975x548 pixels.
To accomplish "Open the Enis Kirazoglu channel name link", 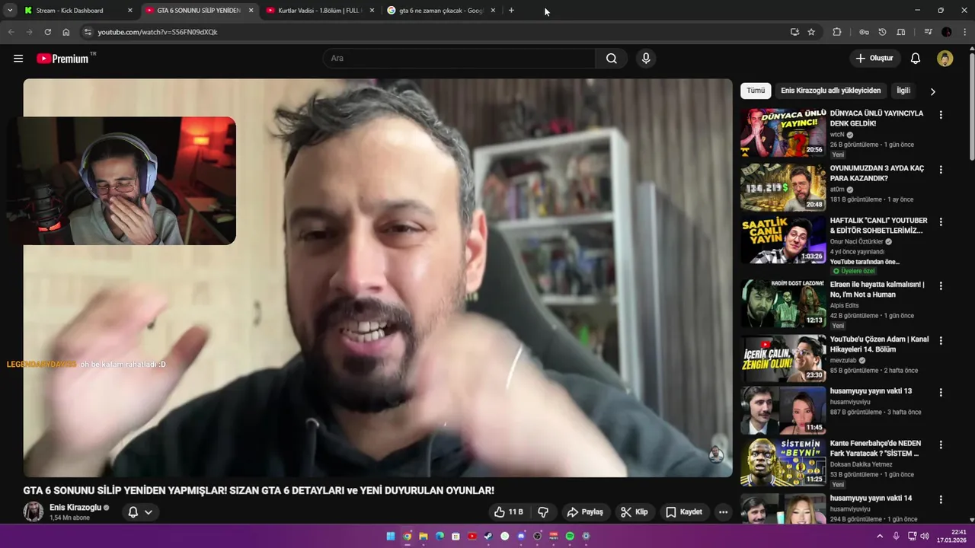I will point(75,508).
